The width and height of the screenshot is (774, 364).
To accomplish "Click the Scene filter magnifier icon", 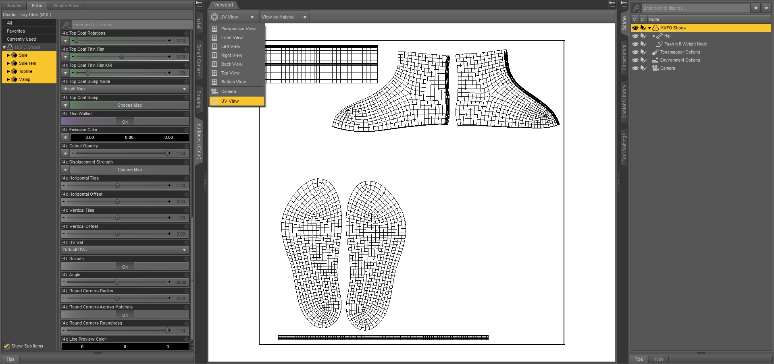I will [637, 8].
